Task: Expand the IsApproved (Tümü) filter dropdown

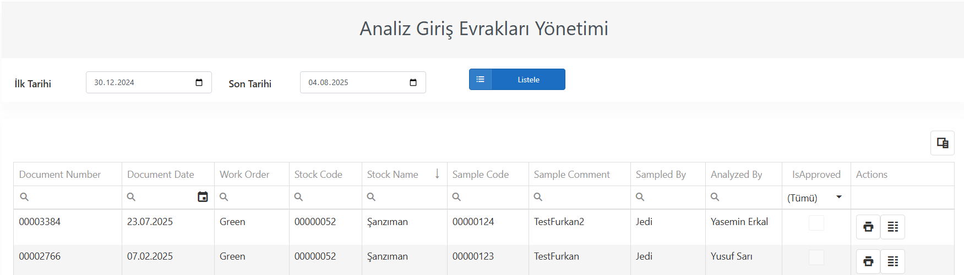Action: tap(839, 197)
